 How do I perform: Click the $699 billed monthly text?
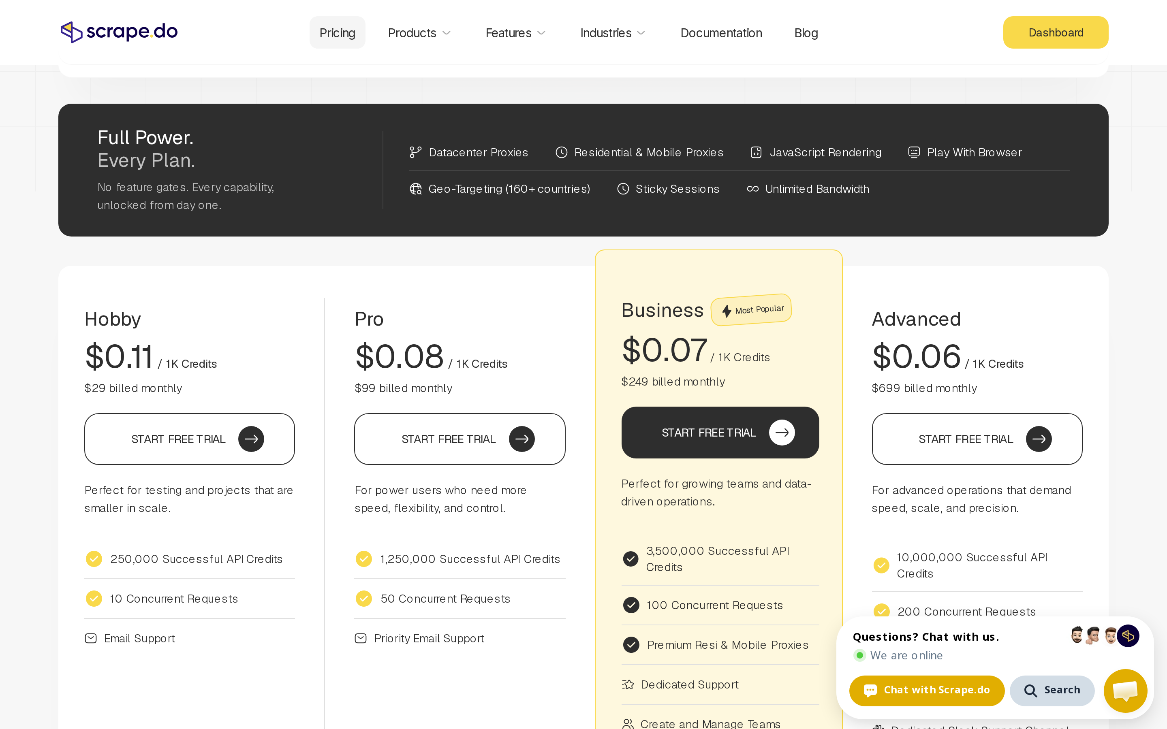924,388
